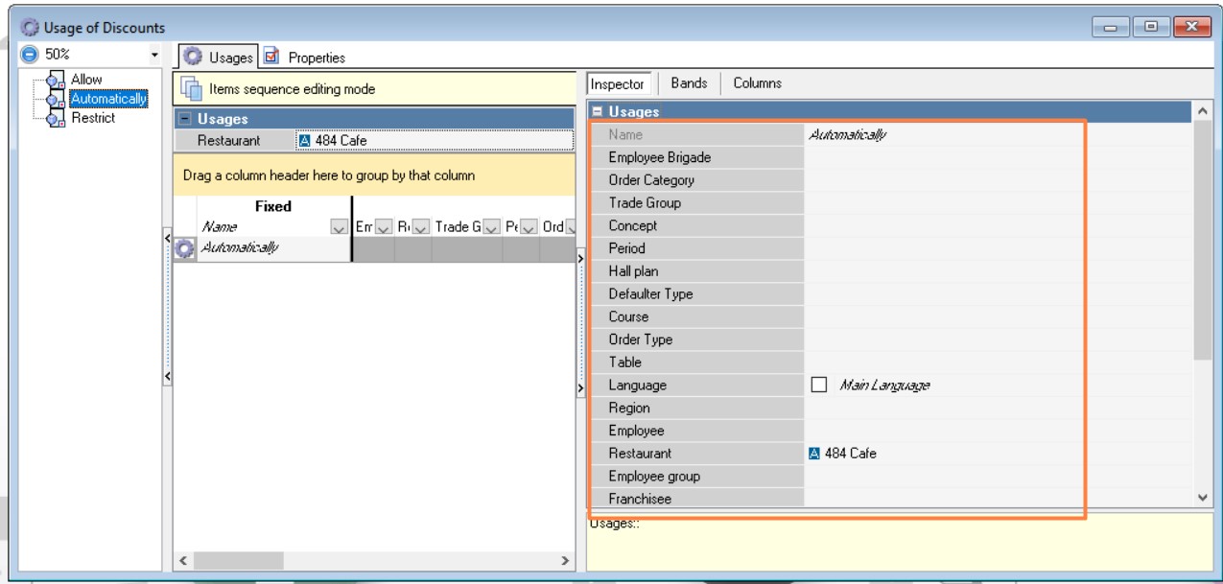
Task: Switch to the Bands tab
Action: click(x=689, y=83)
